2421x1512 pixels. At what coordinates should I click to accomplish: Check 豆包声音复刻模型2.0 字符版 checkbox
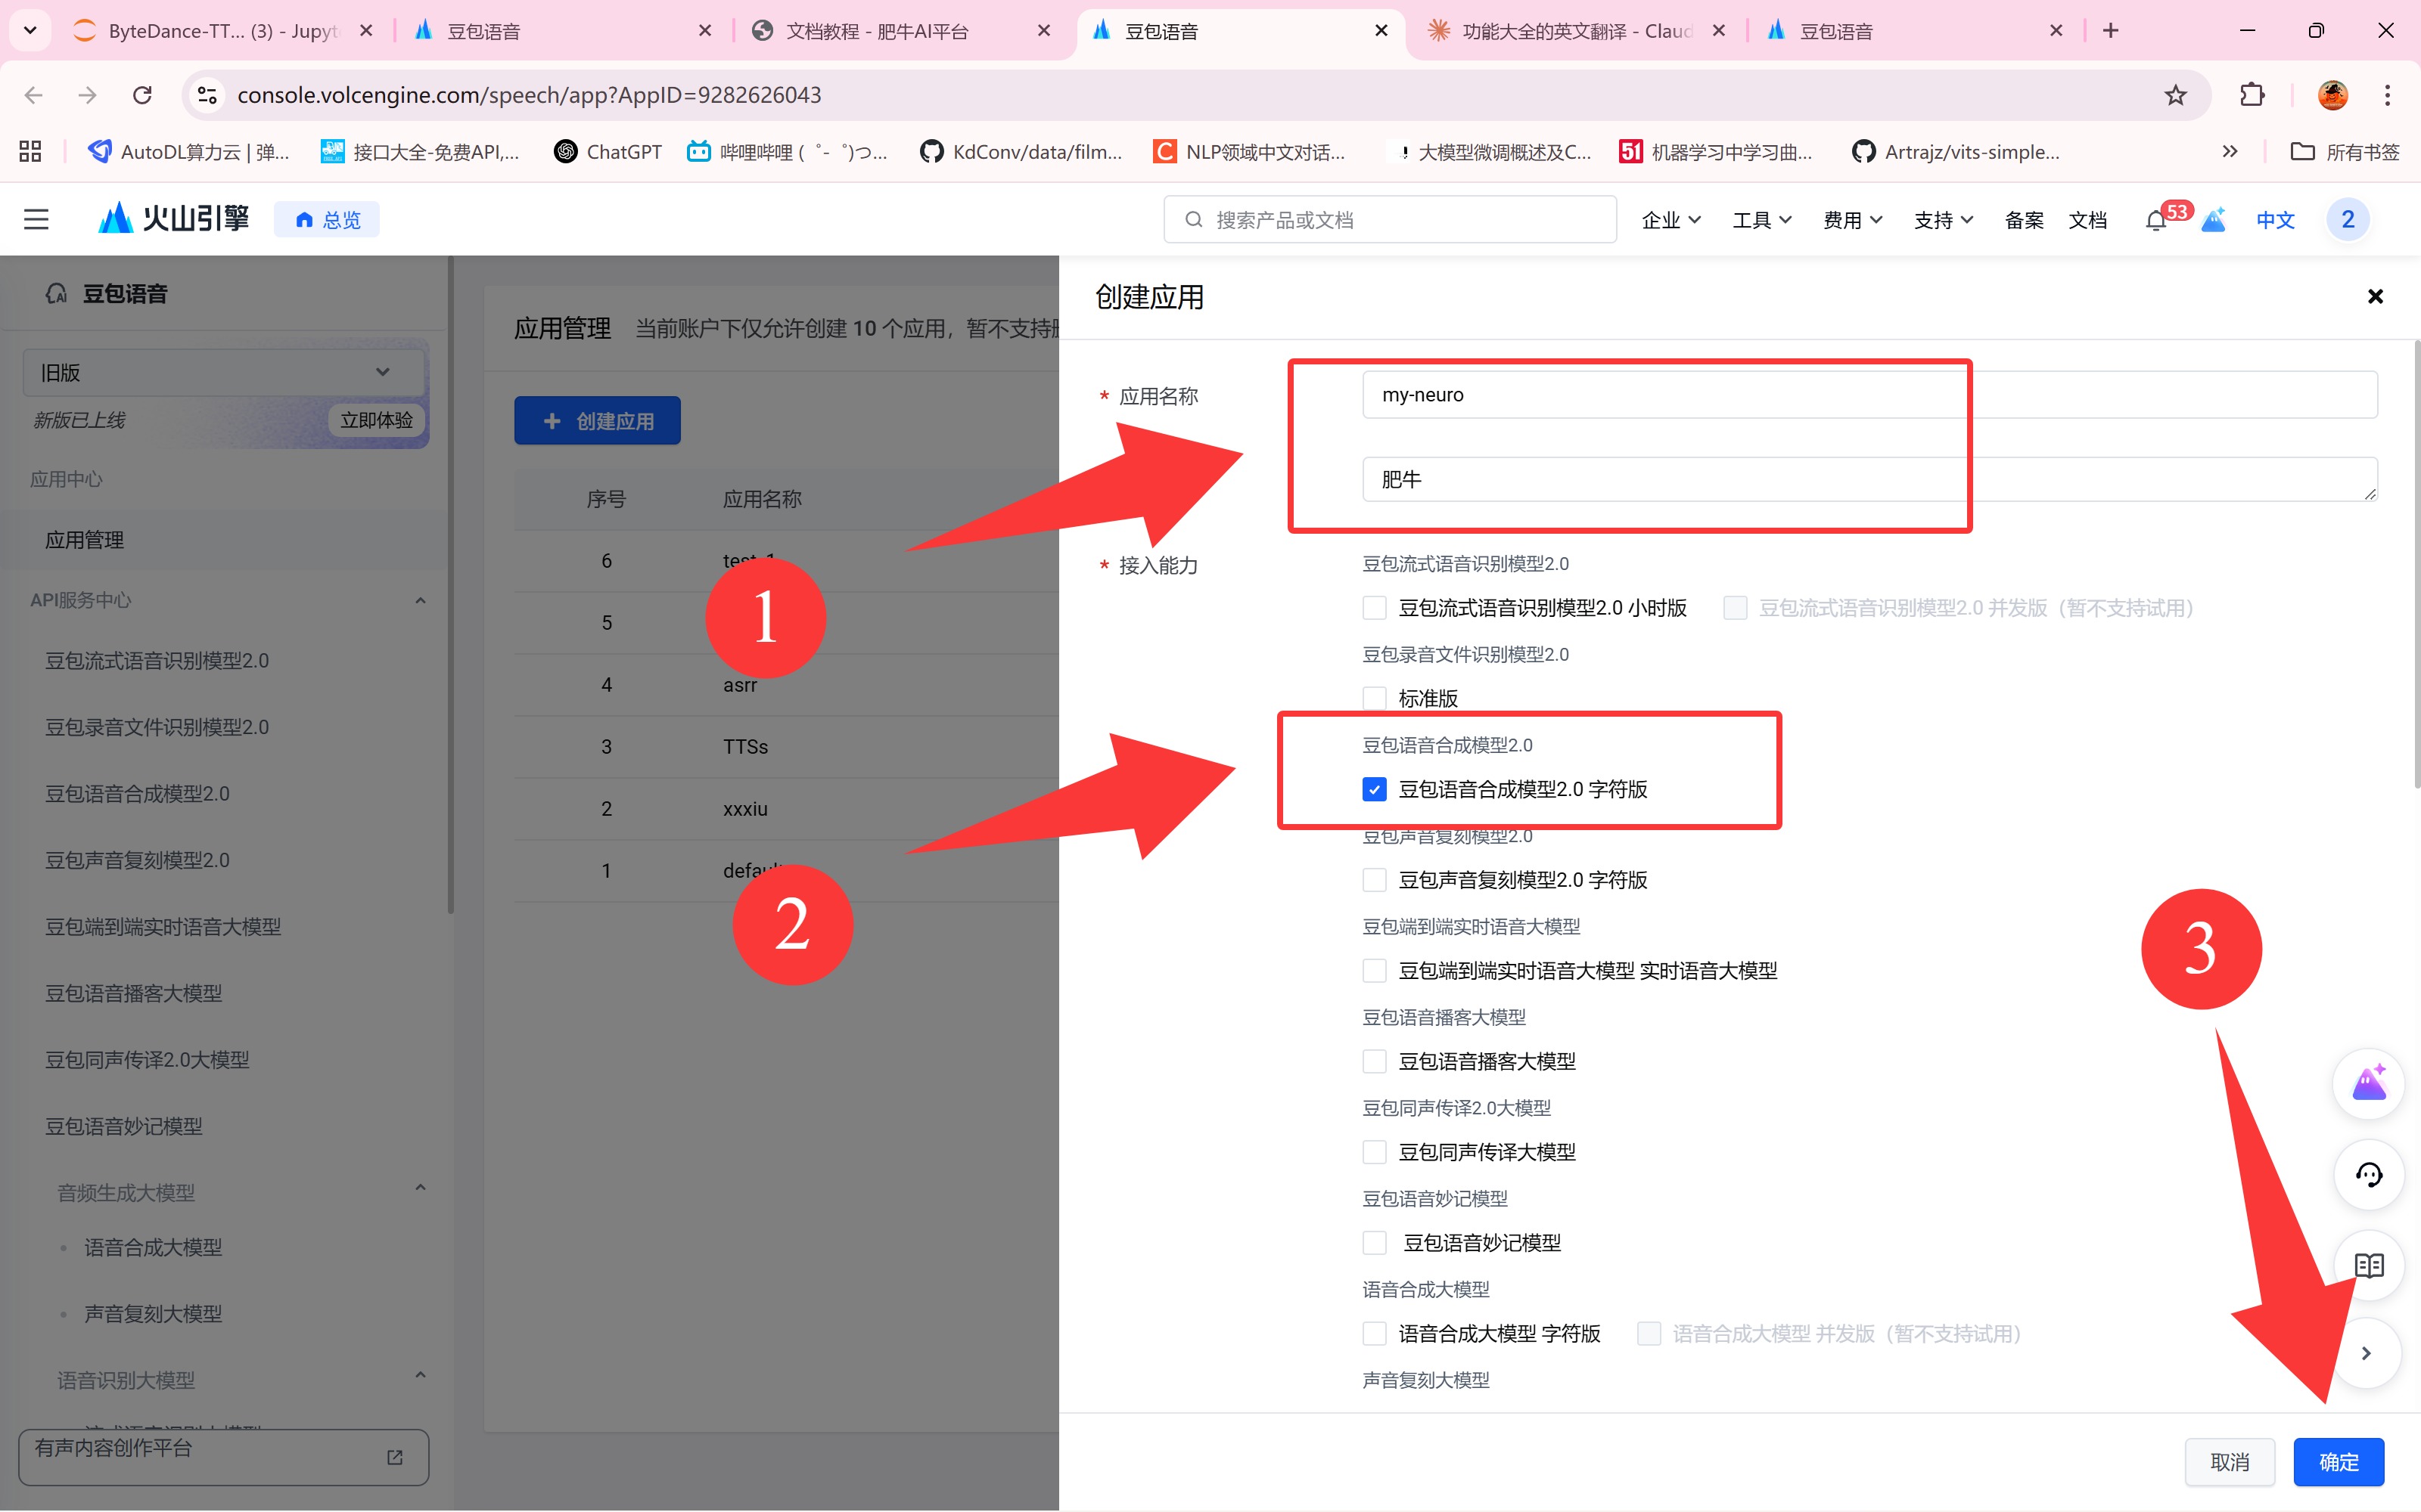point(1375,880)
